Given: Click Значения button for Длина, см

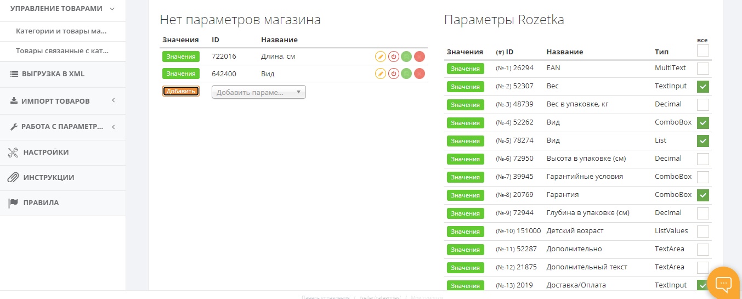Looking at the screenshot, I should pyautogui.click(x=181, y=57).
